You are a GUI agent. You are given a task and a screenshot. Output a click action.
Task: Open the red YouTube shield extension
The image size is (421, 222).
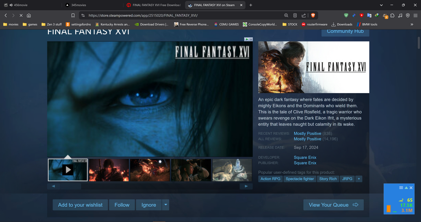(x=361, y=16)
